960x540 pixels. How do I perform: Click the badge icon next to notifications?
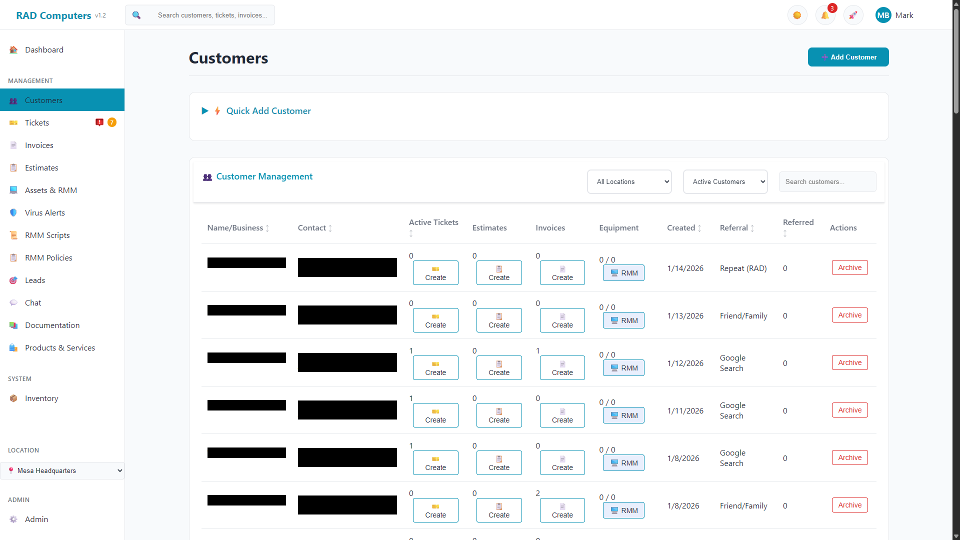click(797, 15)
